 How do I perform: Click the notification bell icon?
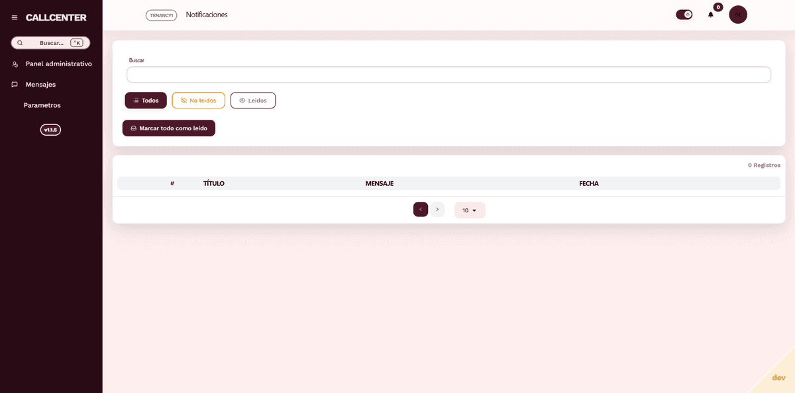tap(711, 15)
